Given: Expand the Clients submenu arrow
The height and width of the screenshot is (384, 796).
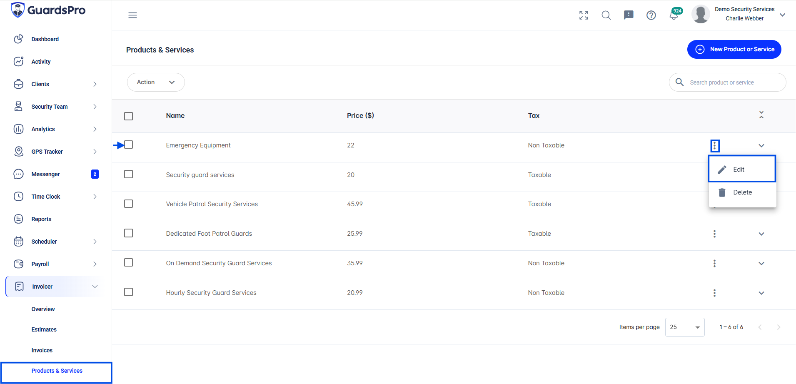Looking at the screenshot, I should 95,84.
